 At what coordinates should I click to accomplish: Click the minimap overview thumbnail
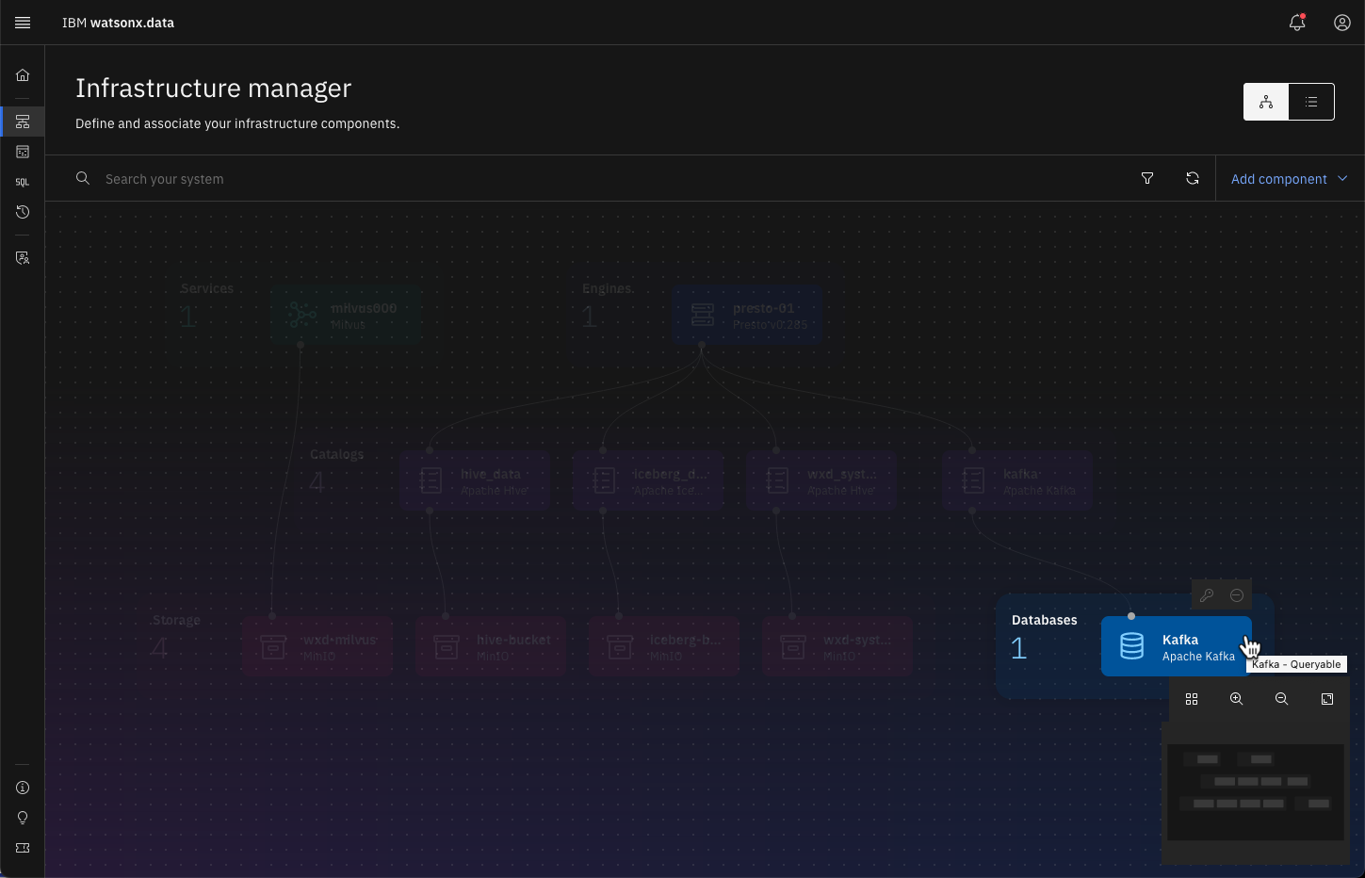click(1256, 792)
